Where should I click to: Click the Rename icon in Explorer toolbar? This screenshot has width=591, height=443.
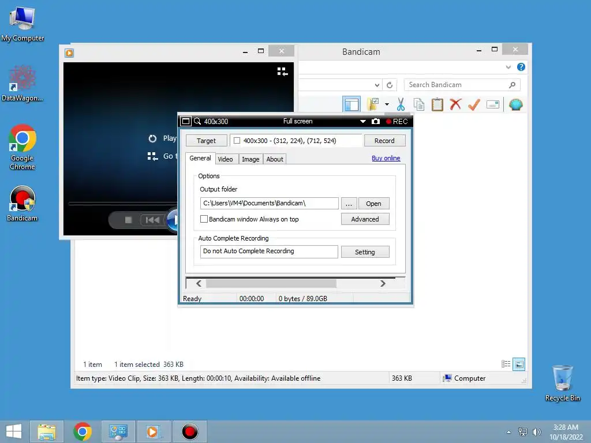point(493,104)
